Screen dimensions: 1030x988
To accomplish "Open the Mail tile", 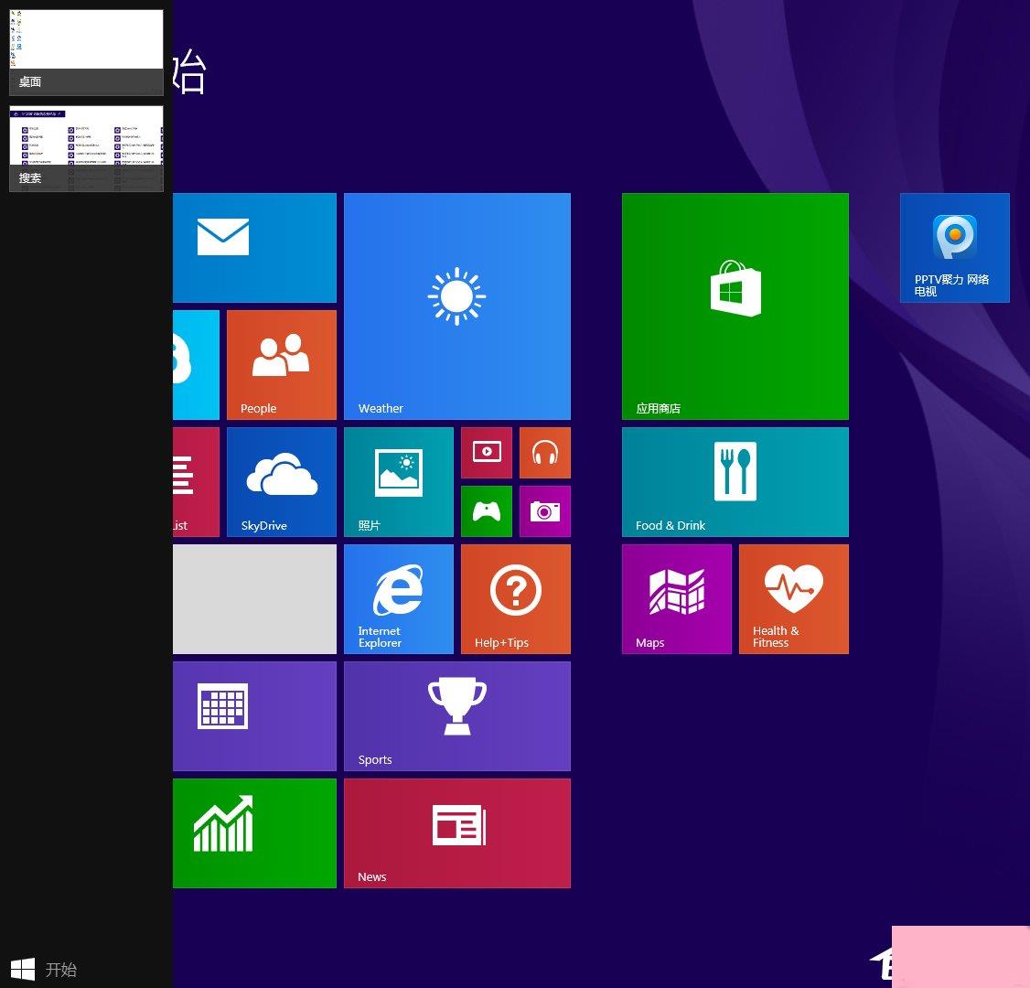I will tap(255, 248).
